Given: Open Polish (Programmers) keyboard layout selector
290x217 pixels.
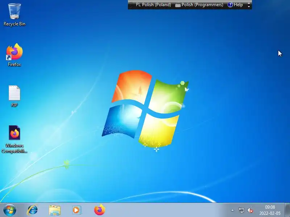Looking at the screenshot, I should point(199,5).
